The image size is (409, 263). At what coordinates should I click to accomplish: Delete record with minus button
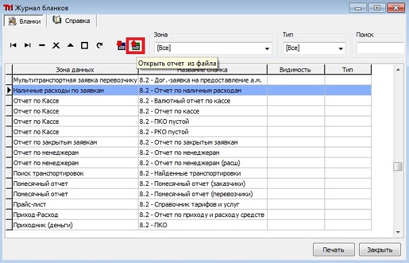pos(42,45)
